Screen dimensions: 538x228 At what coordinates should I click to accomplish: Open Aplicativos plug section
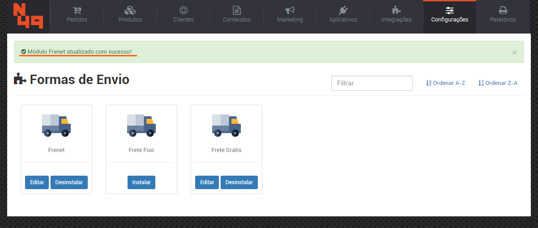pyautogui.click(x=343, y=15)
